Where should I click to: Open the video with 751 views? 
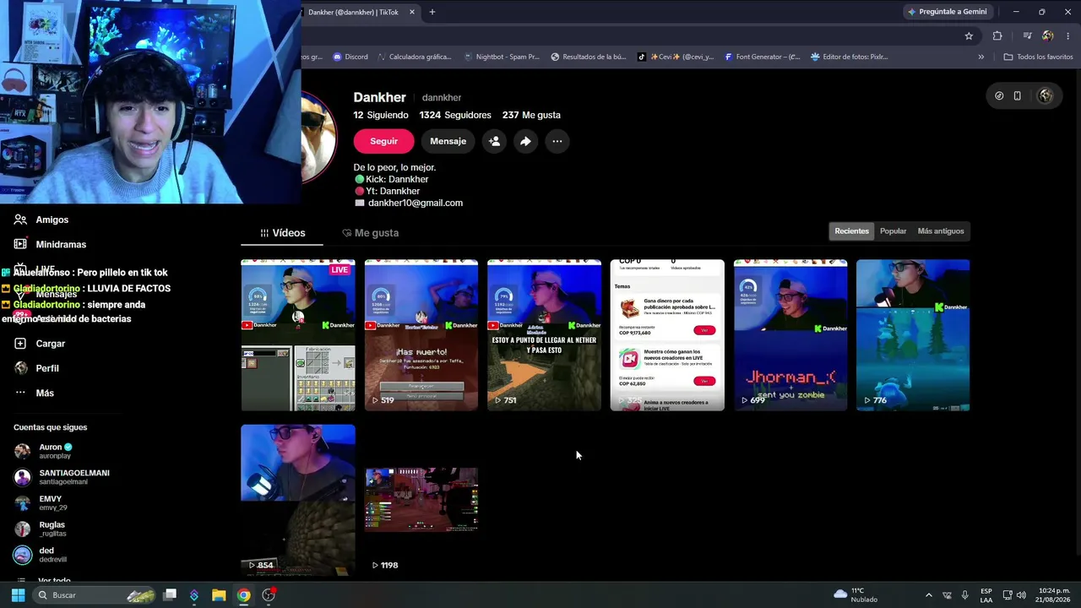(544, 335)
